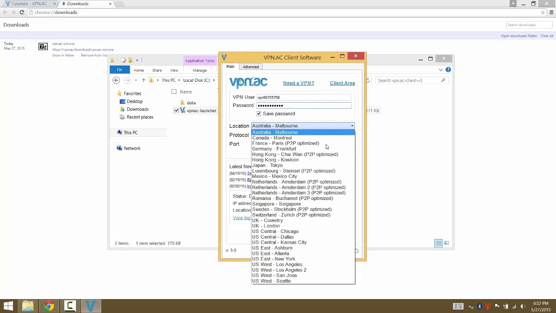Open the Explorer help question mark icon

point(448,70)
